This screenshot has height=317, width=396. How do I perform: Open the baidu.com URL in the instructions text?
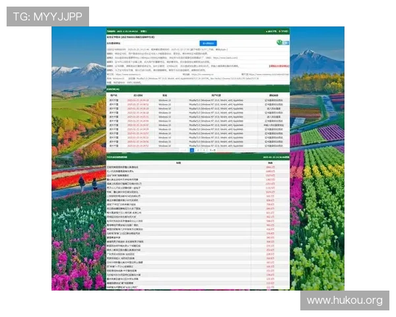point(225,58)
